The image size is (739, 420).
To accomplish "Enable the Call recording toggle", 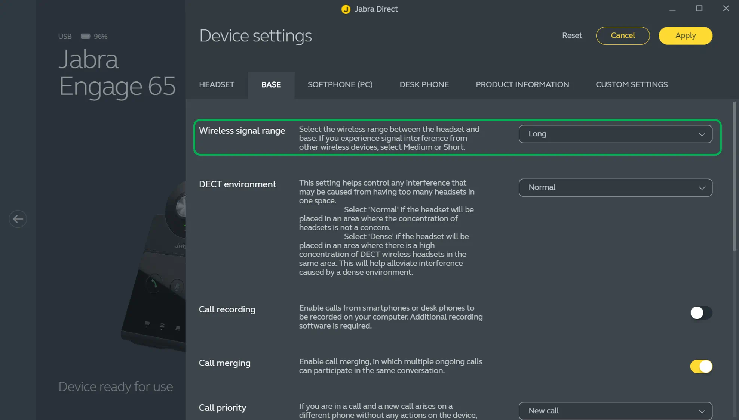I will point(701,313).
